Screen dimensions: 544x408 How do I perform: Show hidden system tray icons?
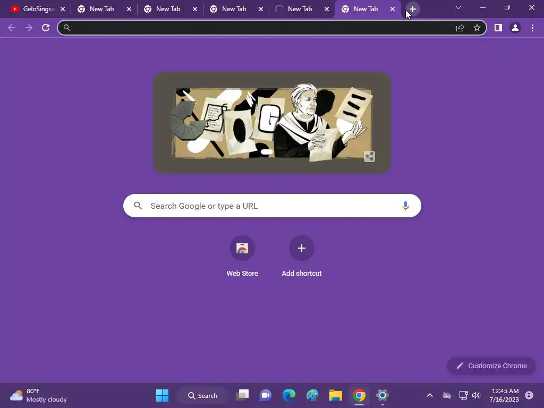(x=429, y=395)
